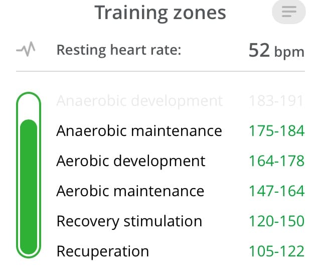The image size is (321, 280).
Task: Tap the 175-184 heart rate range
Action: pos(276,131)
